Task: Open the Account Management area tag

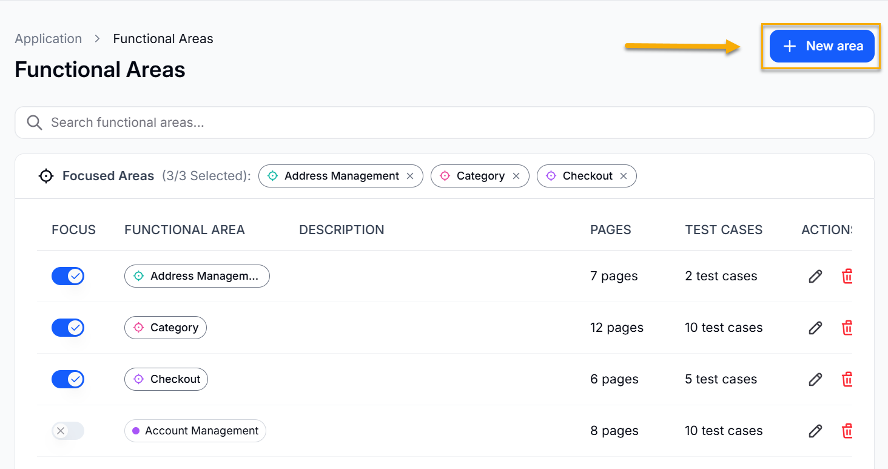Action: click(x=195, y=431)
